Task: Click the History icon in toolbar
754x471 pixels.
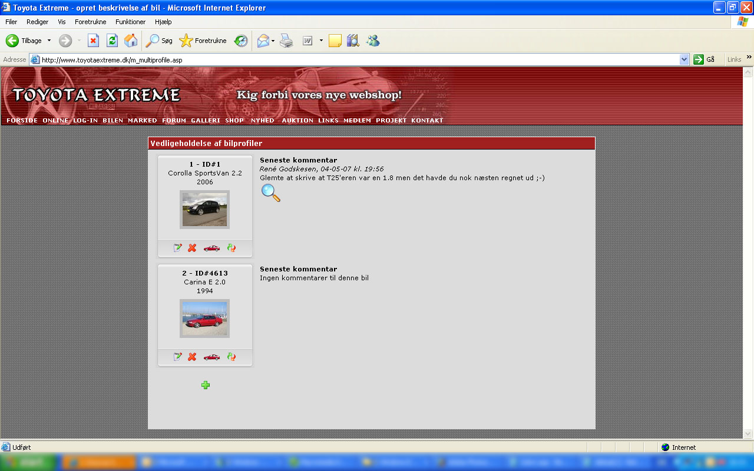Action: [241, 41]
